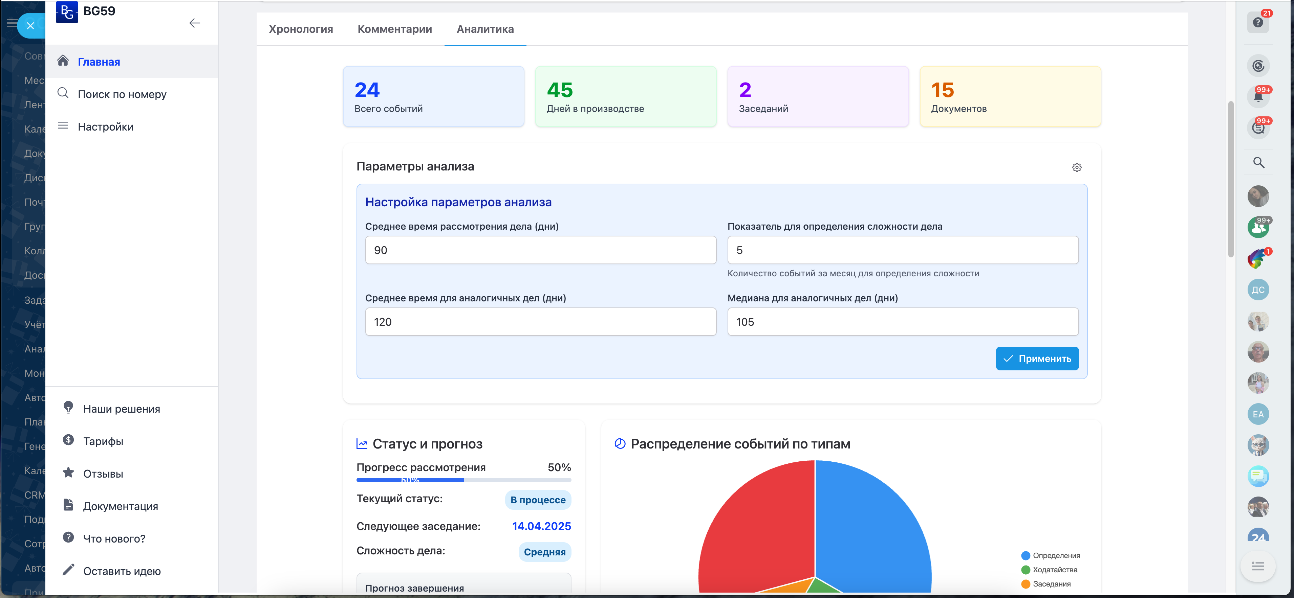Screen dimensions: 1294x598
Task: Open the Комментарии tab
Action: [x=394, y=29]
